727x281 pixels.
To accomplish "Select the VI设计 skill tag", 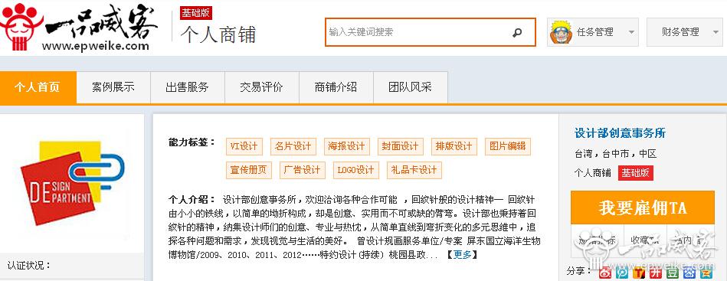I will tap(244, 146).
